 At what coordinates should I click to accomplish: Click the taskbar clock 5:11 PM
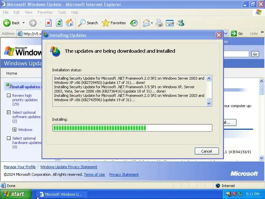tap(252, 194)
